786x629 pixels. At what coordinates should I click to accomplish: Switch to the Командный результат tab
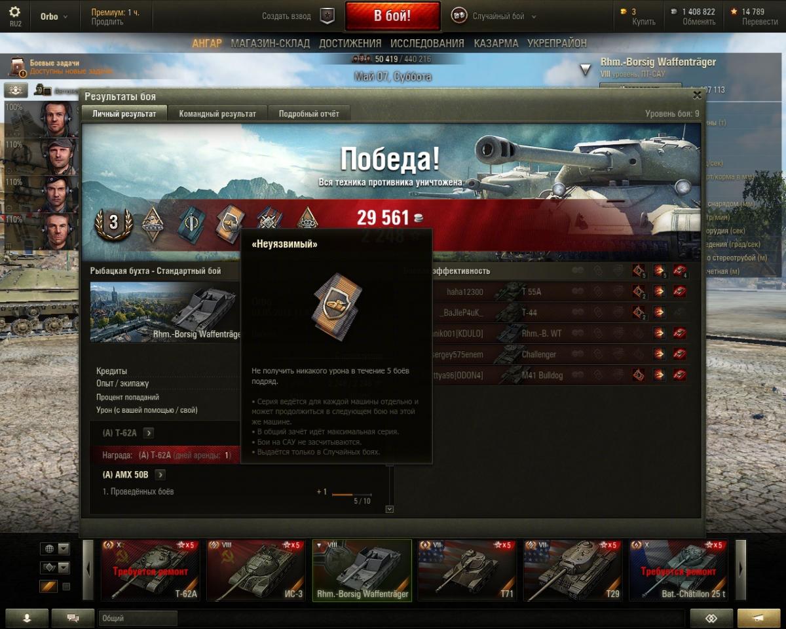217,113
